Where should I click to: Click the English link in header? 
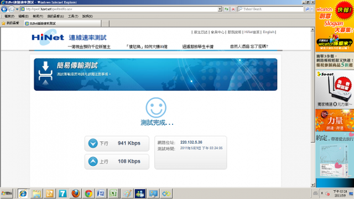(268, 32)
